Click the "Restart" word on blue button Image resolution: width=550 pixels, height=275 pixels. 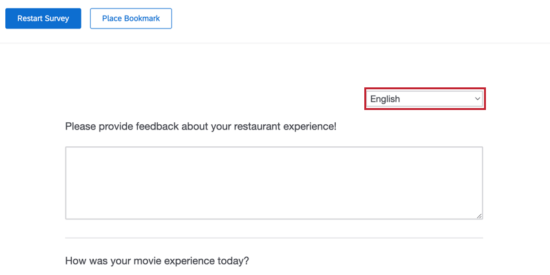(31, 19)
